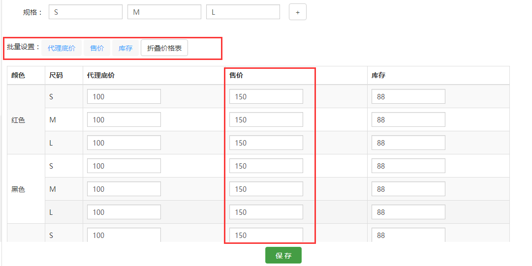Edit 售价 field for black size M
The width and height of the screenshot is (532, 266).
pos(266,189)
